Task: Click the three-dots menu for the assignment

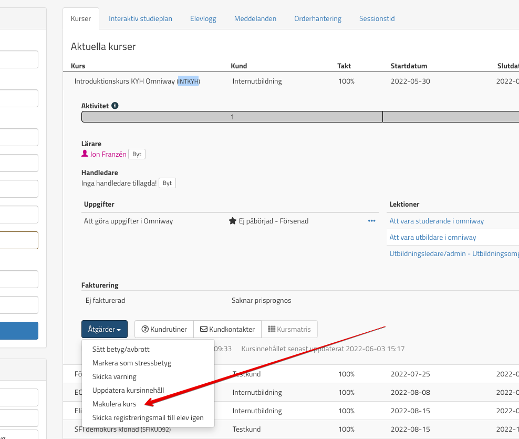Action: pos(372,221)
